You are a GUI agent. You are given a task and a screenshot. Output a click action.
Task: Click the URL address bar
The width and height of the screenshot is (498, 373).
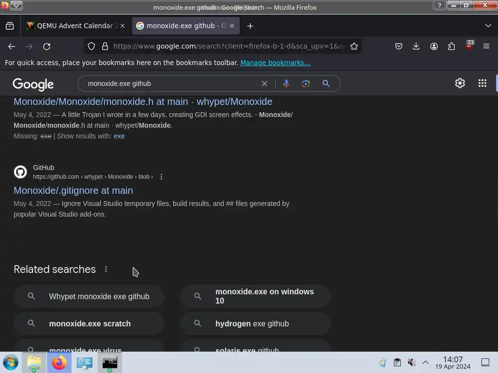pyautogui.click(x=228, y=46)
